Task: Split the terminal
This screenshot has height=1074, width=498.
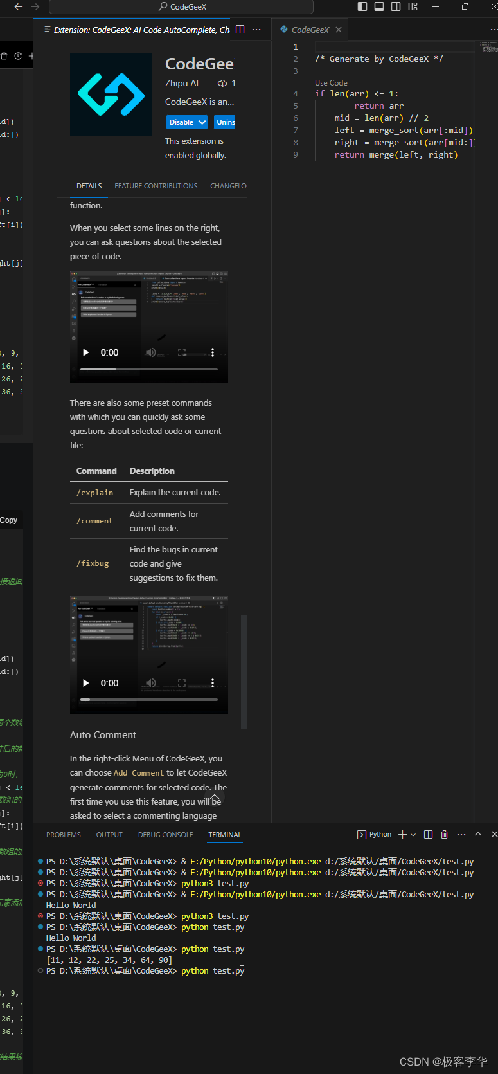Action: point(428,834)
